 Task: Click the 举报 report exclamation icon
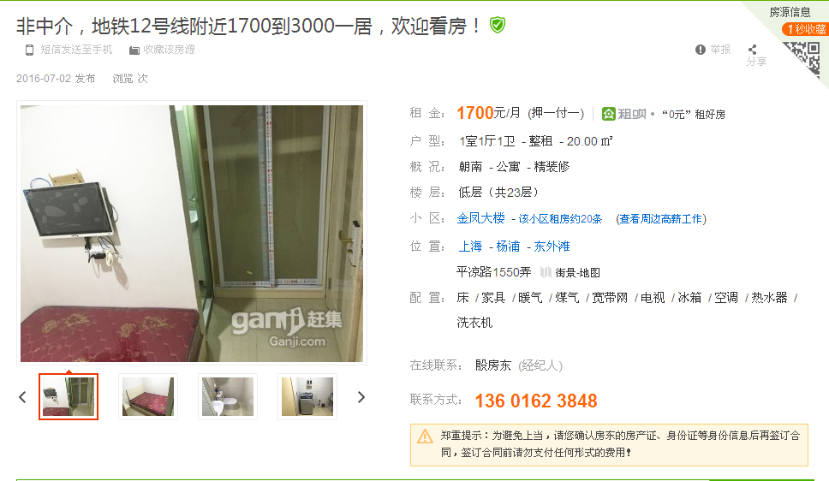(x=701, y=50)
